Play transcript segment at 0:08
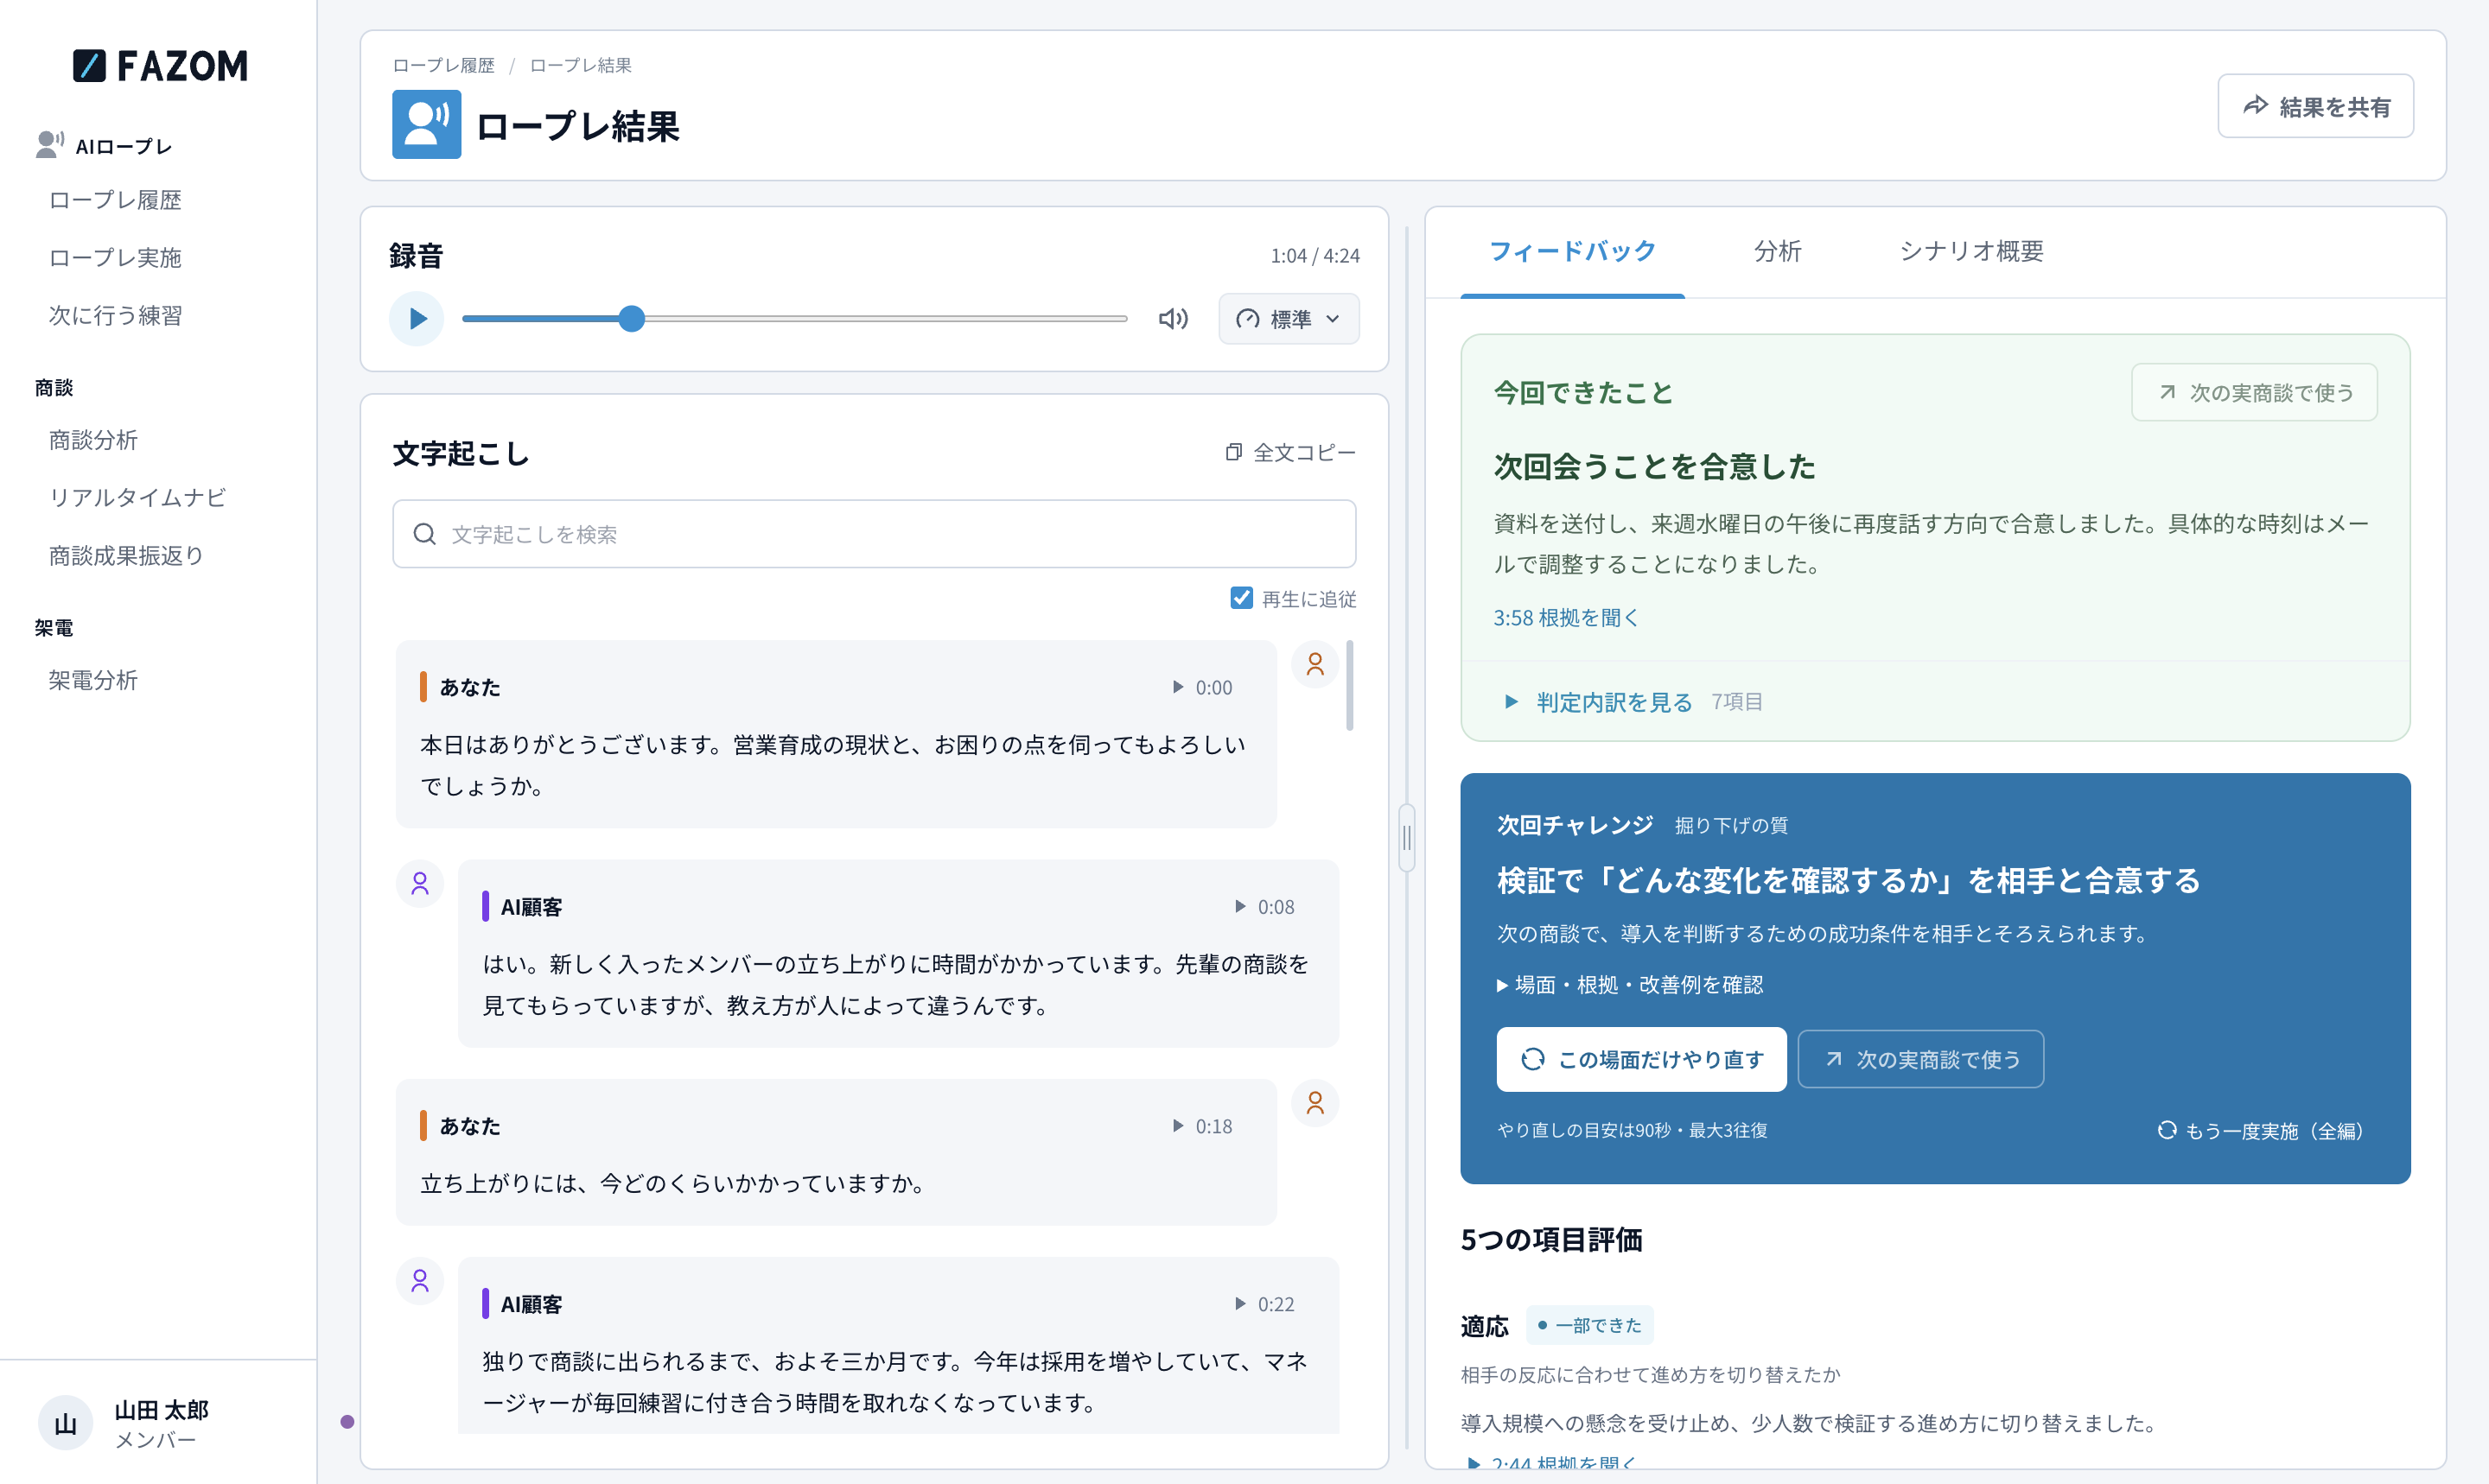This screenshot has height=1484, width=2489. (1264, 907)
